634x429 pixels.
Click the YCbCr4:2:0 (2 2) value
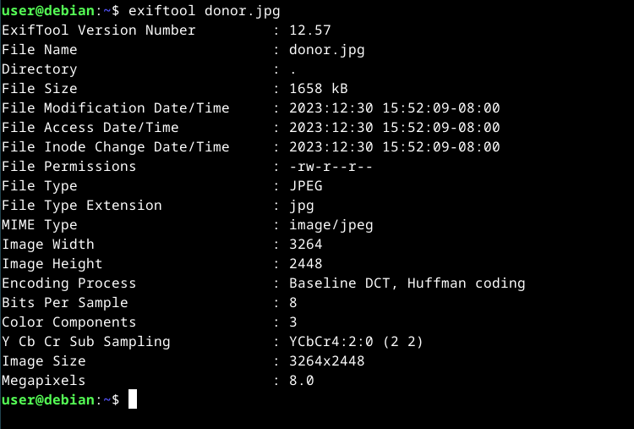(x=356, y=342)
